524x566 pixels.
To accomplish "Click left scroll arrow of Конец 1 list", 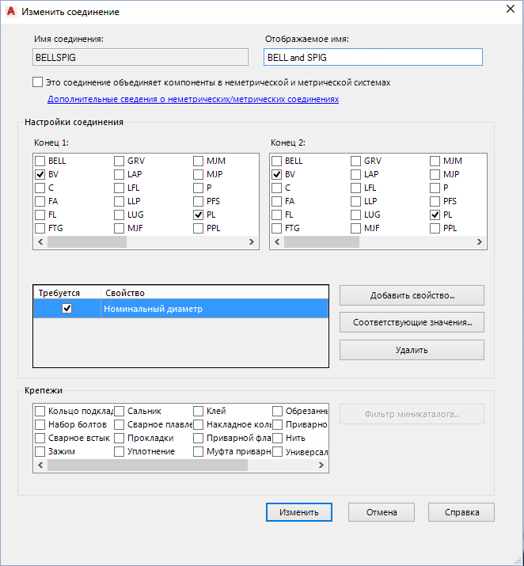I will 40,242.
